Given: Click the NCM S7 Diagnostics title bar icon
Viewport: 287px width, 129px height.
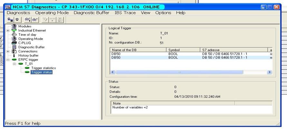Looking at the screenshot, I should pyautogui.click(x=8, y=7).
